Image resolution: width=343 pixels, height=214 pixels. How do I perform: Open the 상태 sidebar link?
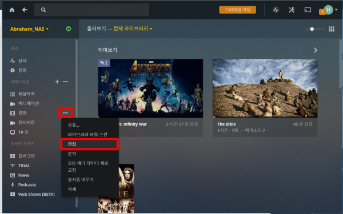(x=22, y=60)
